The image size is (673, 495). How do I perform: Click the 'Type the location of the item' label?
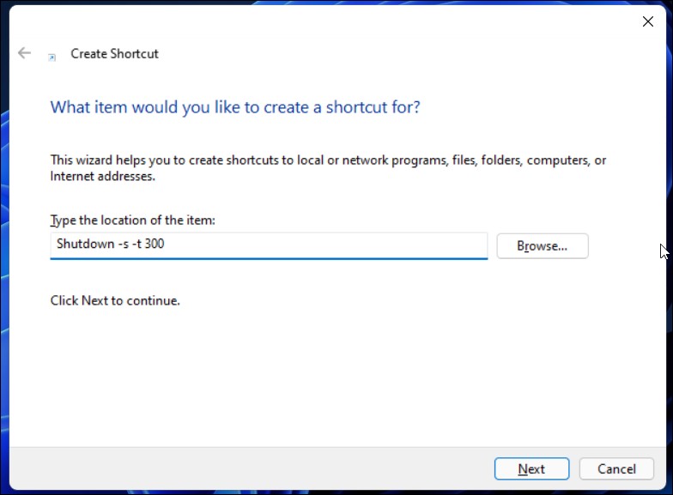tap(132, 220)
